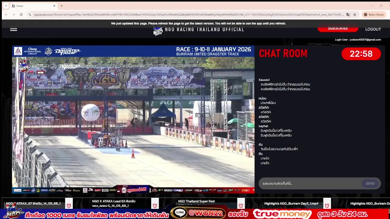Open site information icon in address bar

30,15
